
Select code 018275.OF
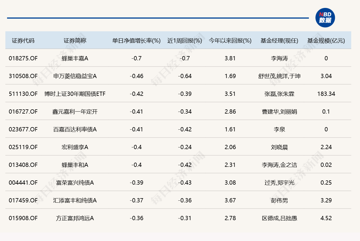[23, 59]
